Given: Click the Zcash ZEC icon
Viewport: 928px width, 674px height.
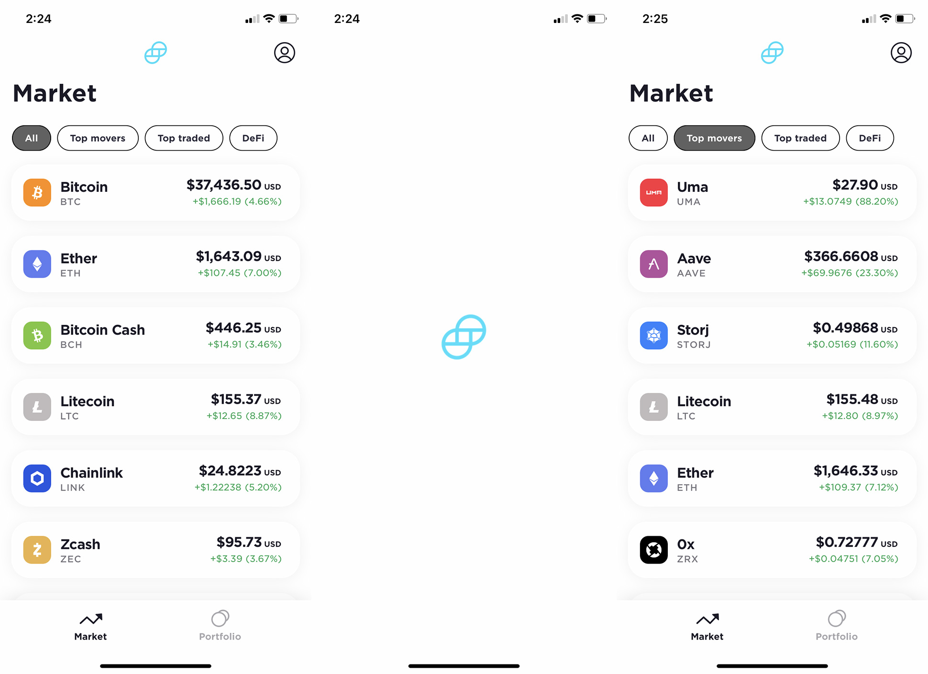Looking at the screenshot, I should (37, 550).
